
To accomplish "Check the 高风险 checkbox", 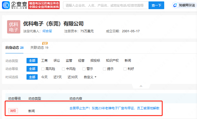I will coord(43,69).
